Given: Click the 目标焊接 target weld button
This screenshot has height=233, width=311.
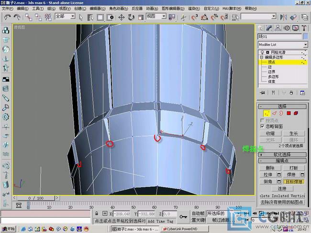Looking at the screenshot, I should pos(294,182).
